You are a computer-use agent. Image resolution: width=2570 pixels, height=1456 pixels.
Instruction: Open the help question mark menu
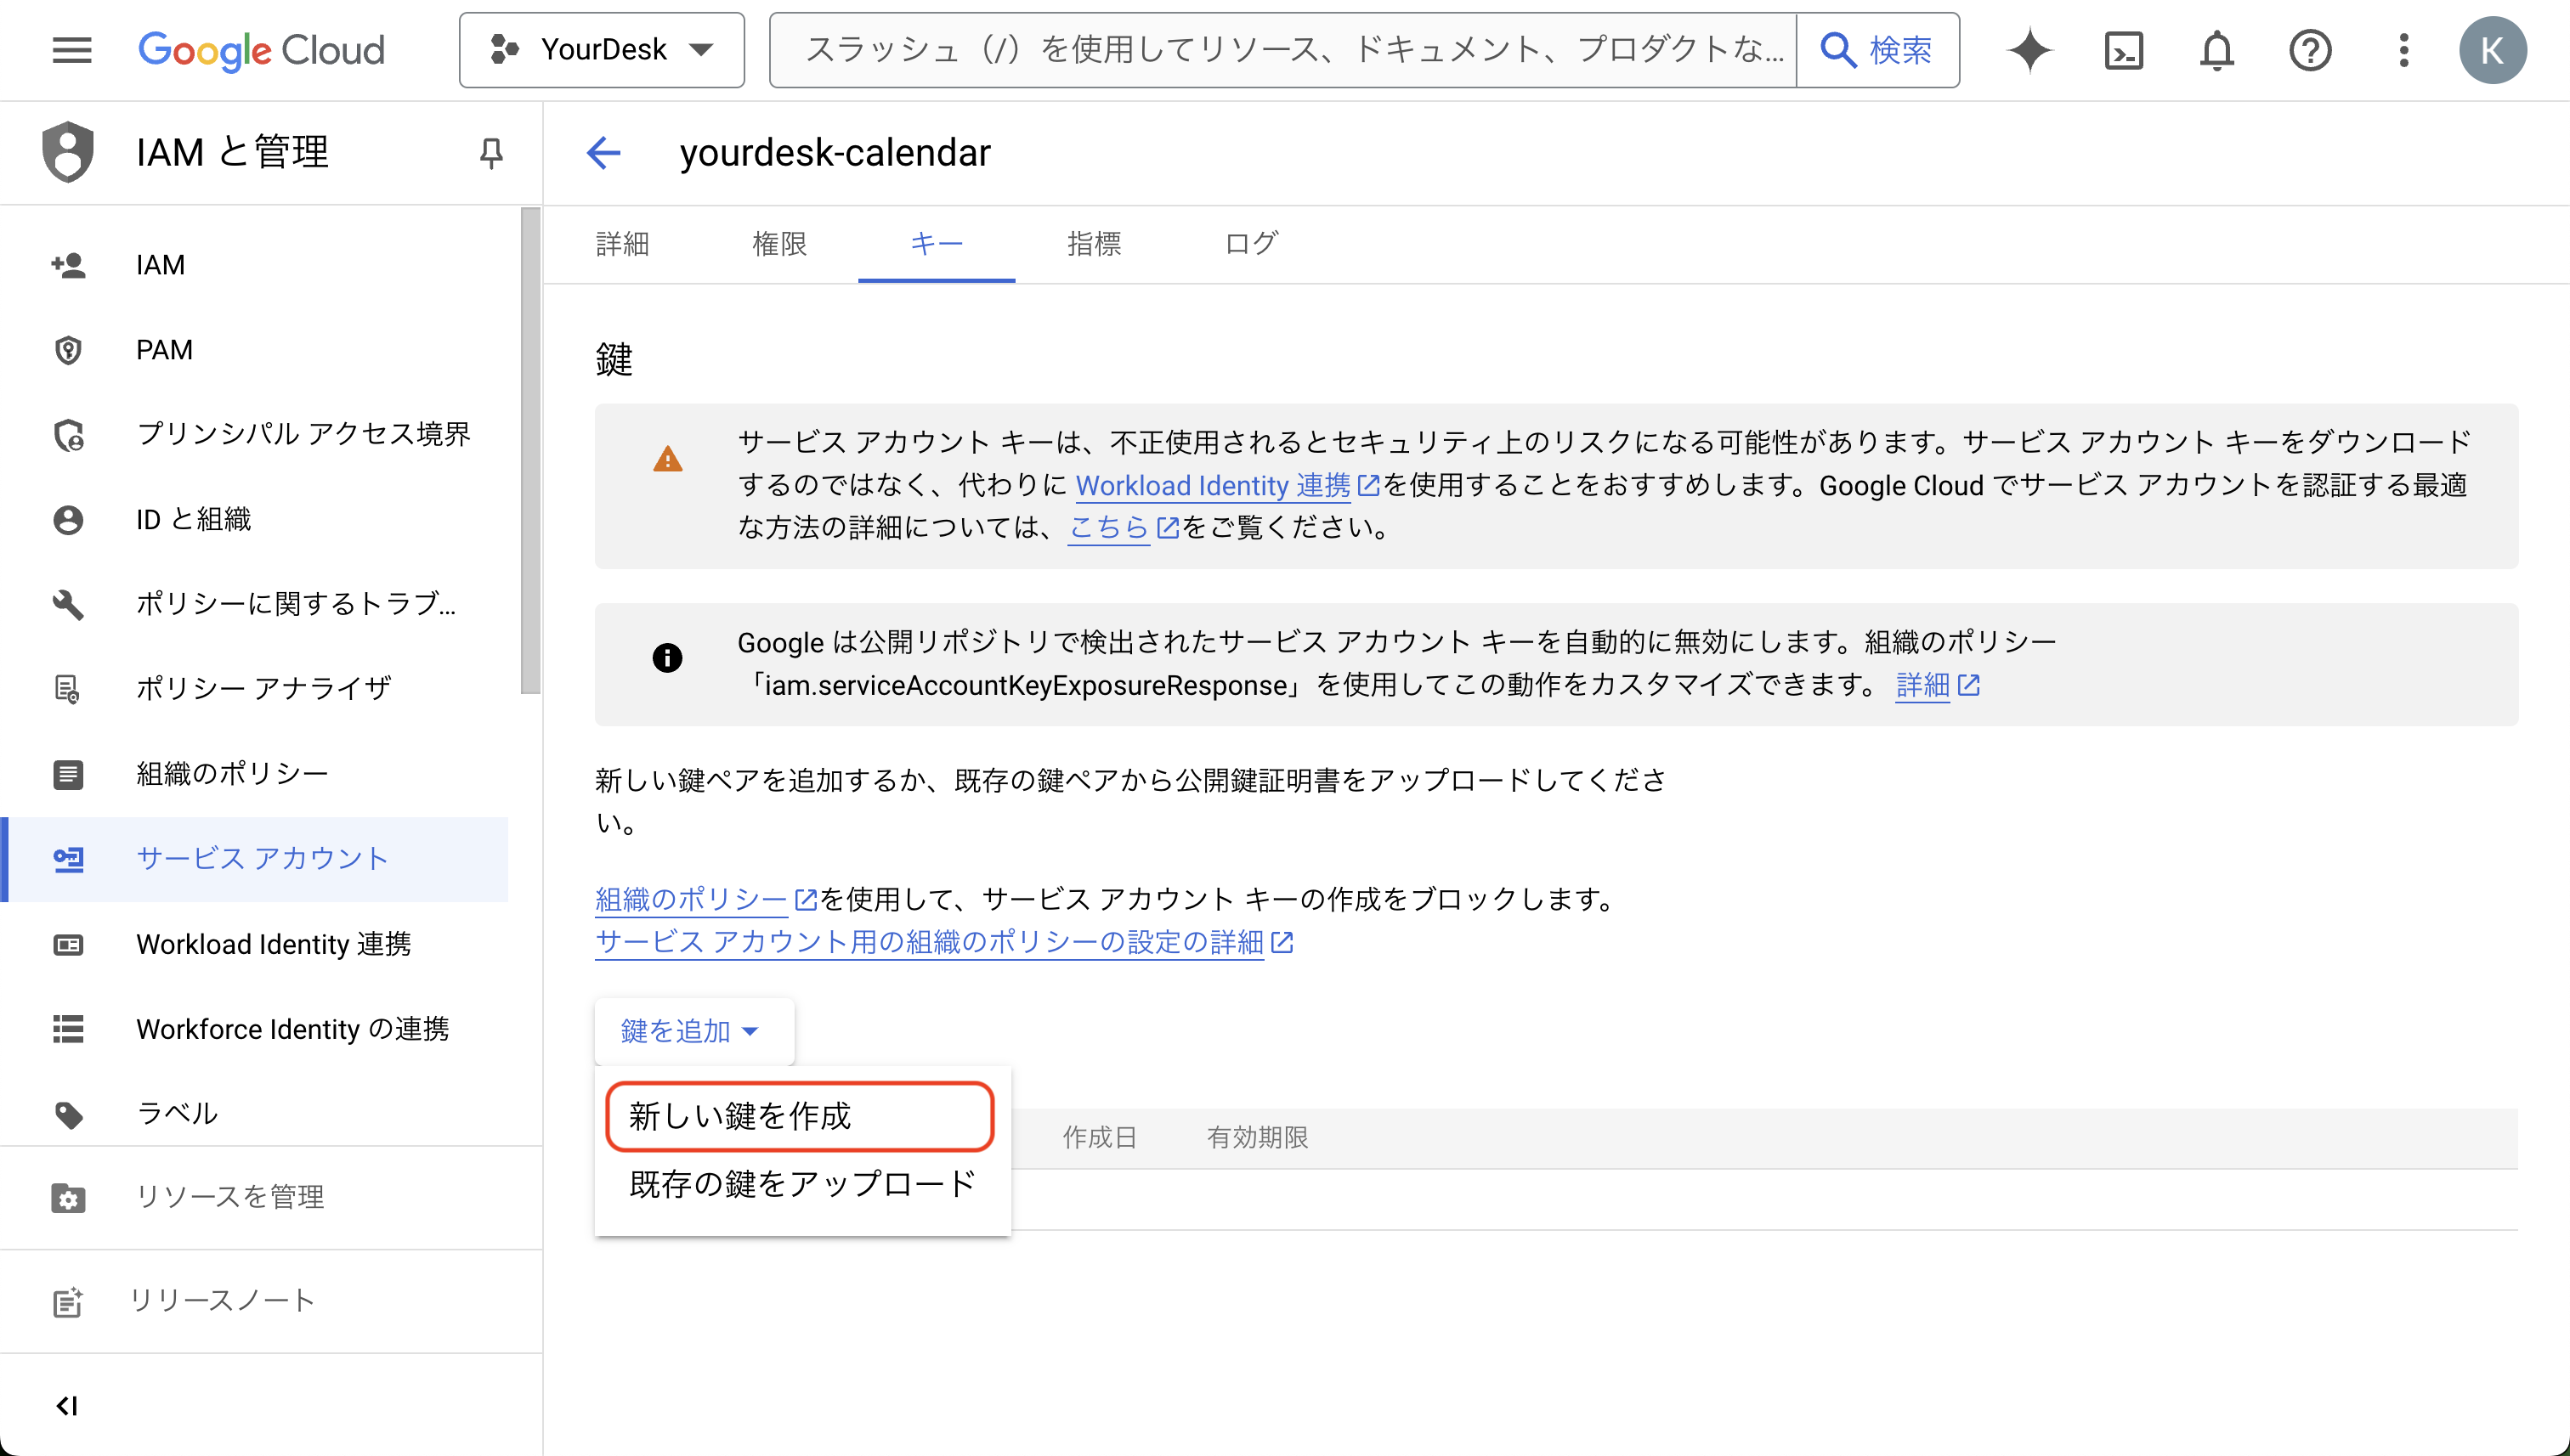point(2310,50)
